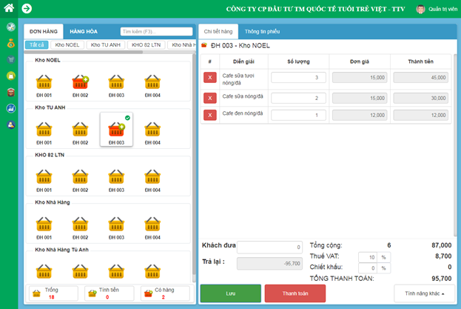The height and width of the screenshot is (309, 461).
Task: Open the money bag icon in sidebar
Action: coord(10,44)
